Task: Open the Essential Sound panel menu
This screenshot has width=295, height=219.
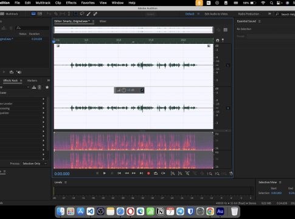Action: click(x=260, y=21)
